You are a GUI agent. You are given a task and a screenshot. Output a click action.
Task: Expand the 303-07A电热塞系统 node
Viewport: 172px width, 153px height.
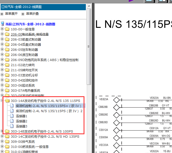2,90
